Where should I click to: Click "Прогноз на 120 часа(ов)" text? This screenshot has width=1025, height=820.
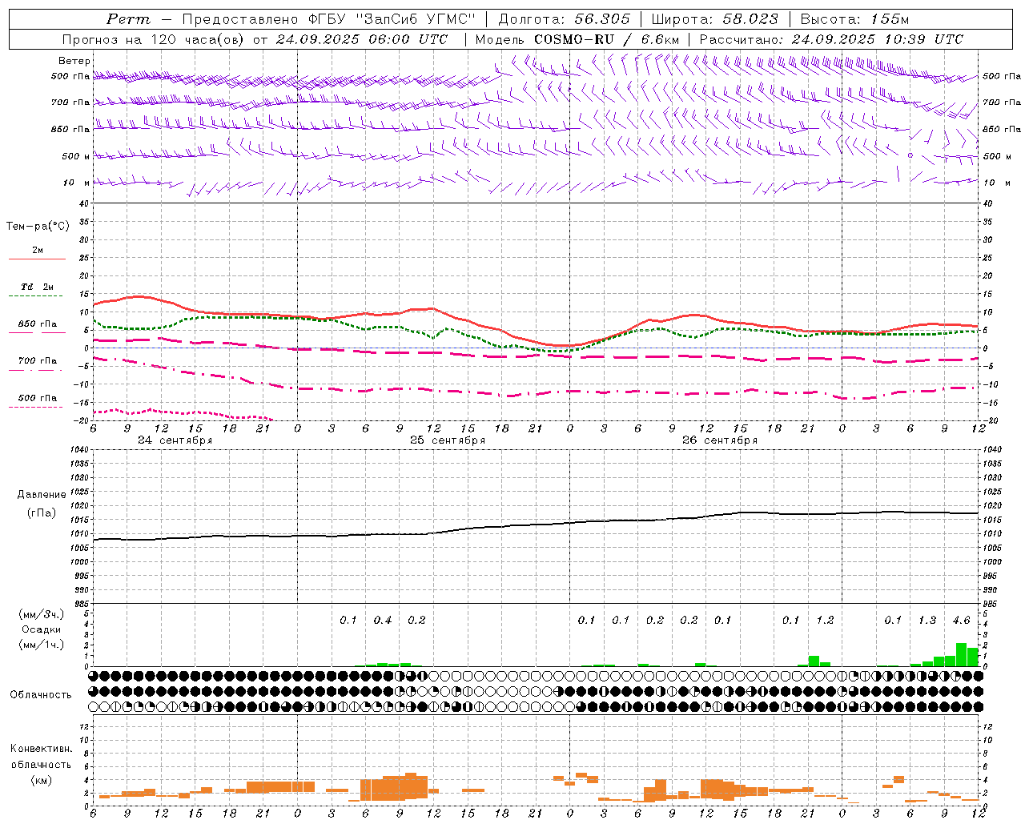click(154, 39)
